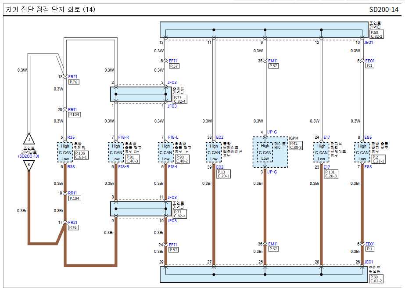Click the EF11 connector label at pin 24

click(173, 245)
